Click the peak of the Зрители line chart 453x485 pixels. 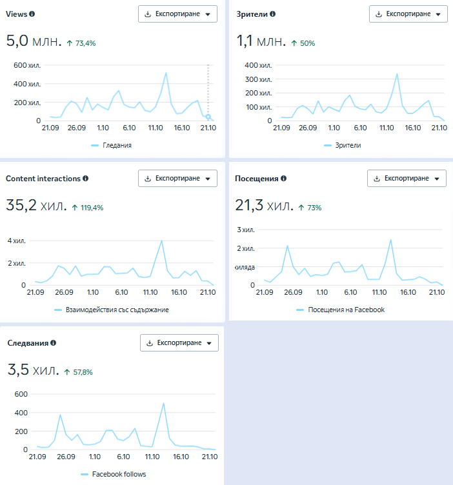click(x=397, y=74)
